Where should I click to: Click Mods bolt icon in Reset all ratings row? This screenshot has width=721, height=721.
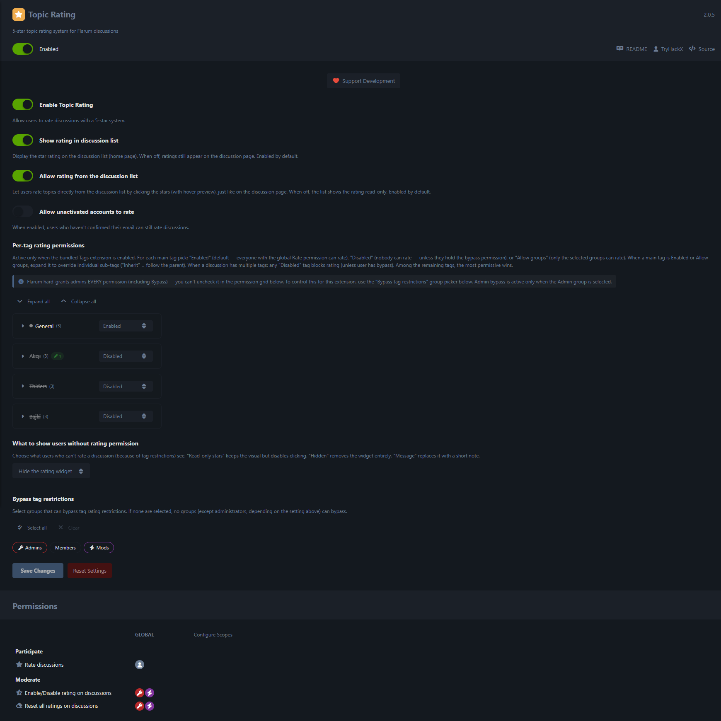pos(150,706)
